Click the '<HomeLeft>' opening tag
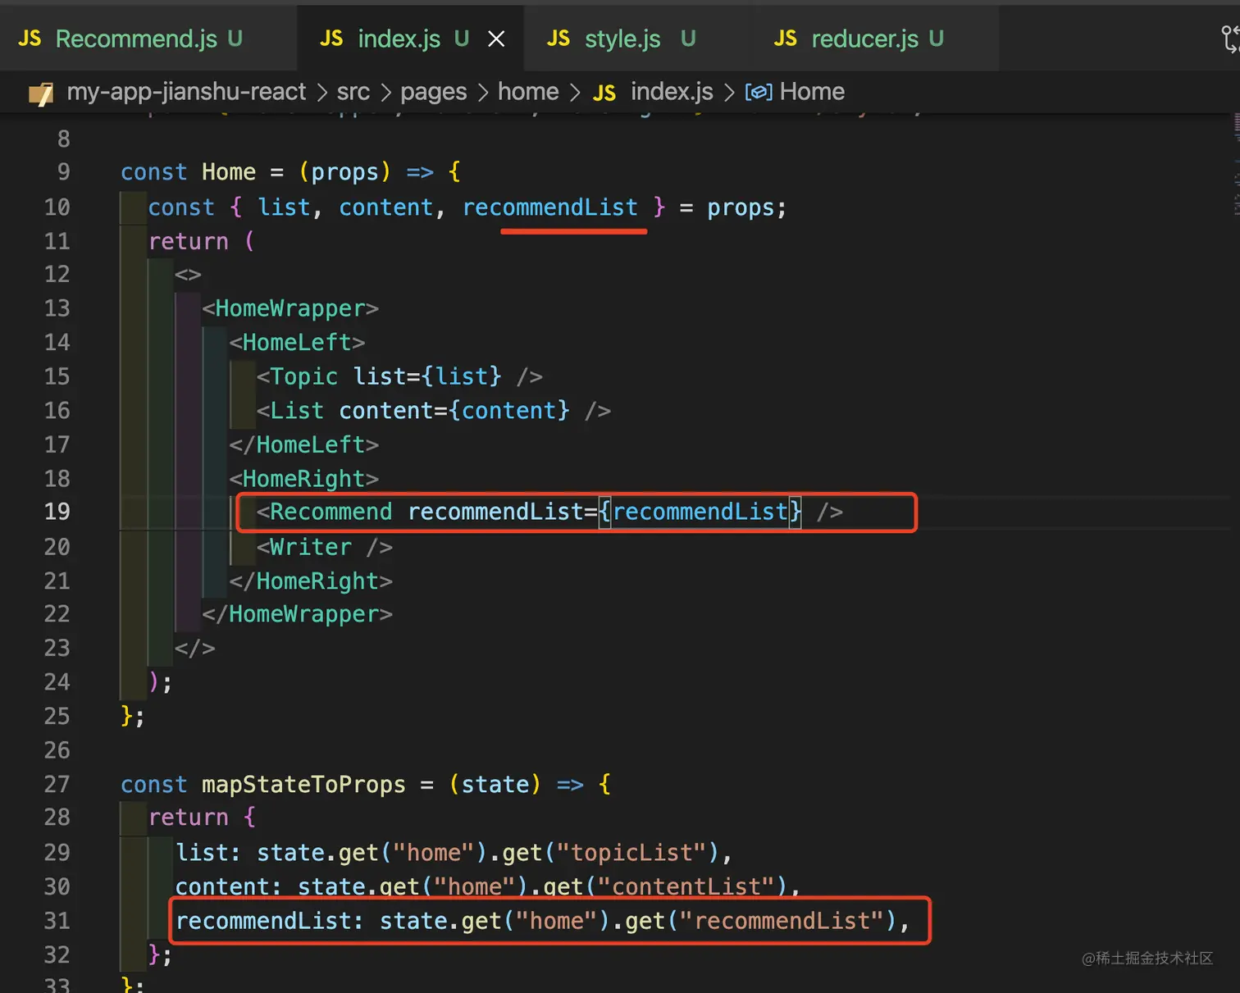 [x=297, y=342]
